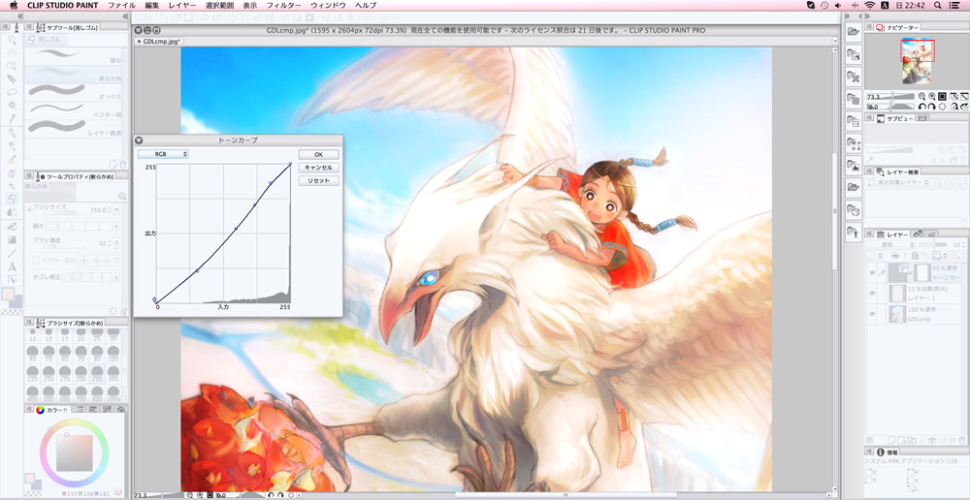
Task: Click キャンセル in tone curve dialog
Action: pyautogui.click(x=318, y=168)
